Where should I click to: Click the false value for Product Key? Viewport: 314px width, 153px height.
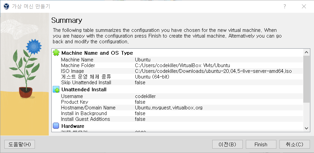tap(140, 102)
